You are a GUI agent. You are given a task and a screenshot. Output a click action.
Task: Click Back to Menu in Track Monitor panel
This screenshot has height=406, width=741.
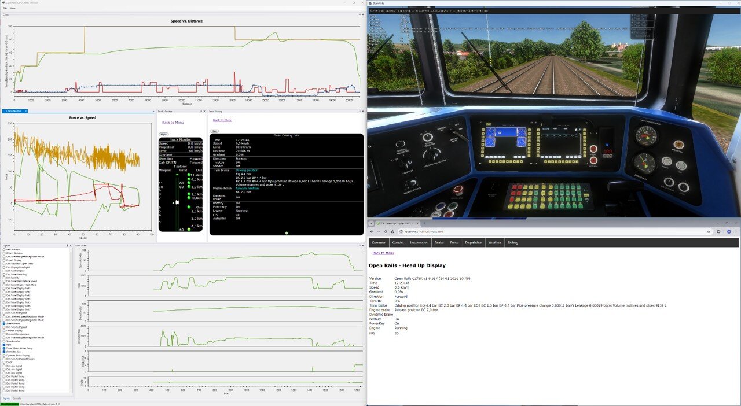tap(173, 122)
